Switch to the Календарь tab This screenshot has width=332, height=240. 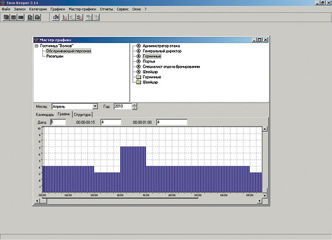tap(45, 115)
